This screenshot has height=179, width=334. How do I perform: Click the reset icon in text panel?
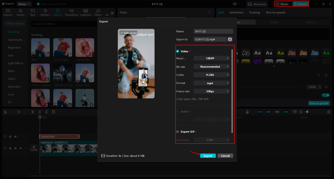pos(319,75)
